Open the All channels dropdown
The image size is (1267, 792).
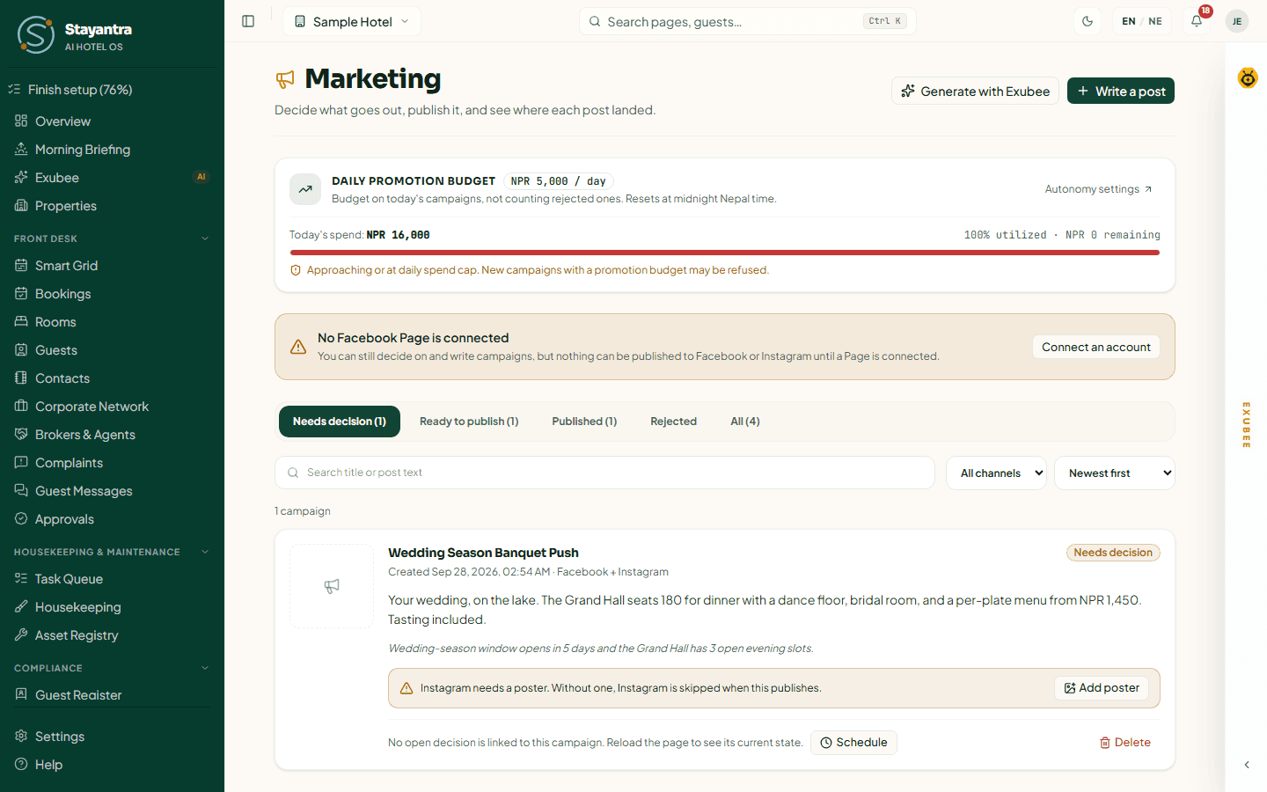point(996,473)
